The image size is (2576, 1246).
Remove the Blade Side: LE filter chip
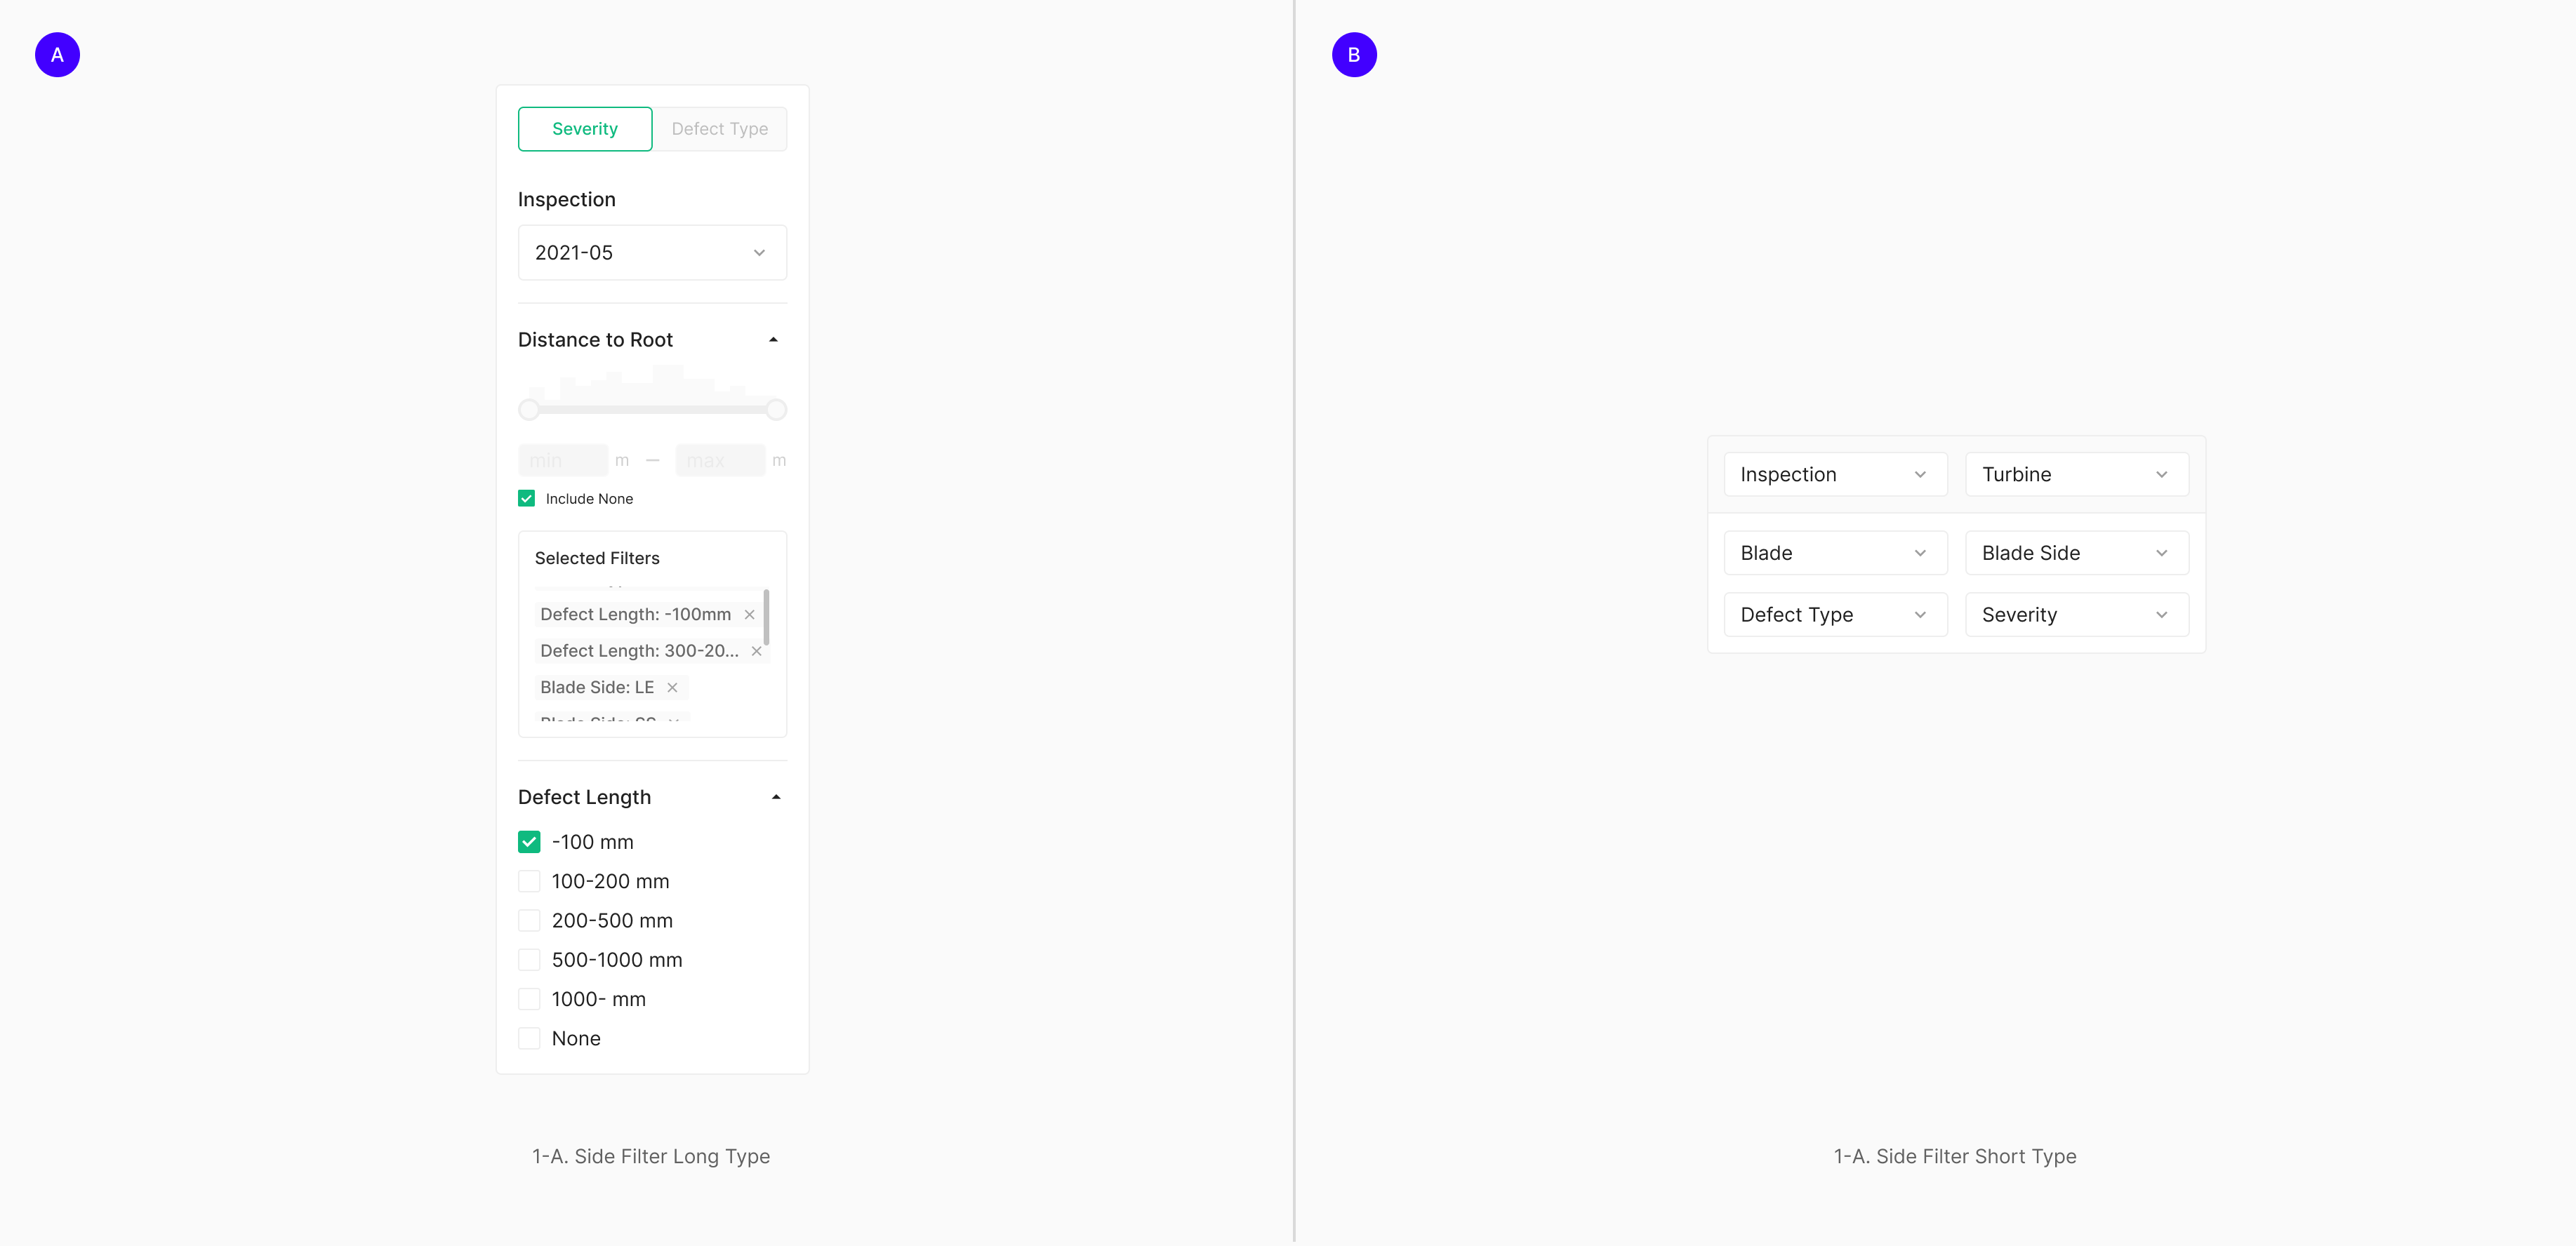point(672,688)
